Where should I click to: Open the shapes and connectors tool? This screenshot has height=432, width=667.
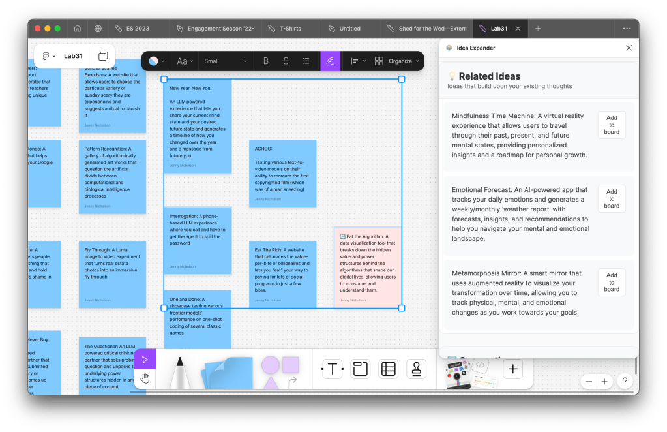pyautogui.click(x=280, y=371)
